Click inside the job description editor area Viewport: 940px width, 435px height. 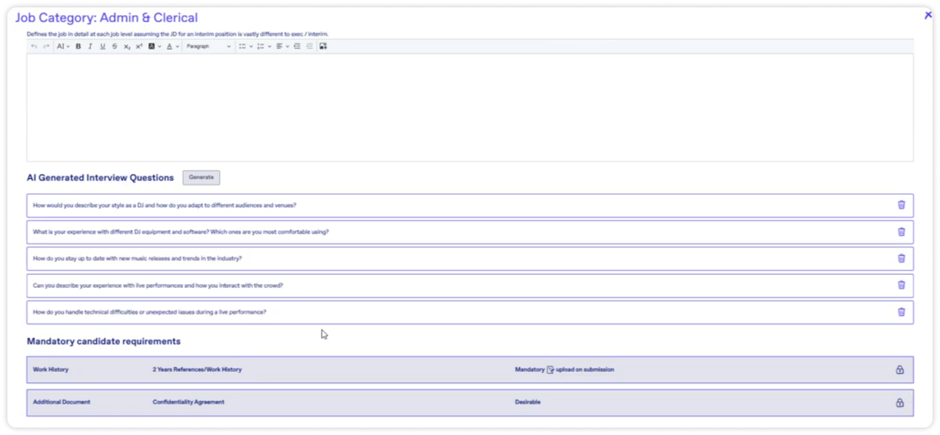click(470, 107)
